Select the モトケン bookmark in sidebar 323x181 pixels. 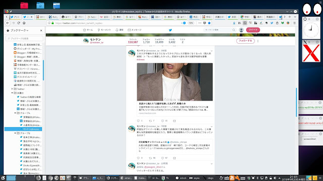23,129
